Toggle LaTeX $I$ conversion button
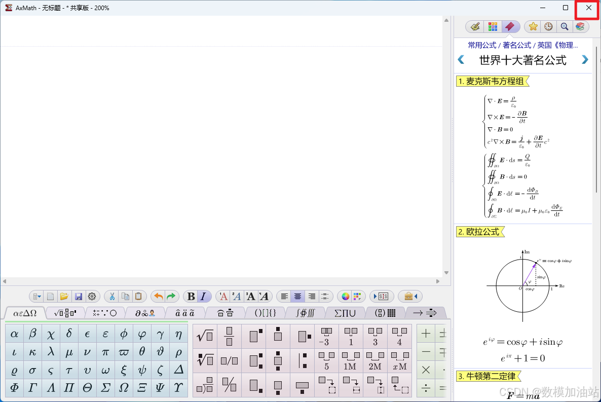Screen dimensions: 601x402 [x=382, y=297]
